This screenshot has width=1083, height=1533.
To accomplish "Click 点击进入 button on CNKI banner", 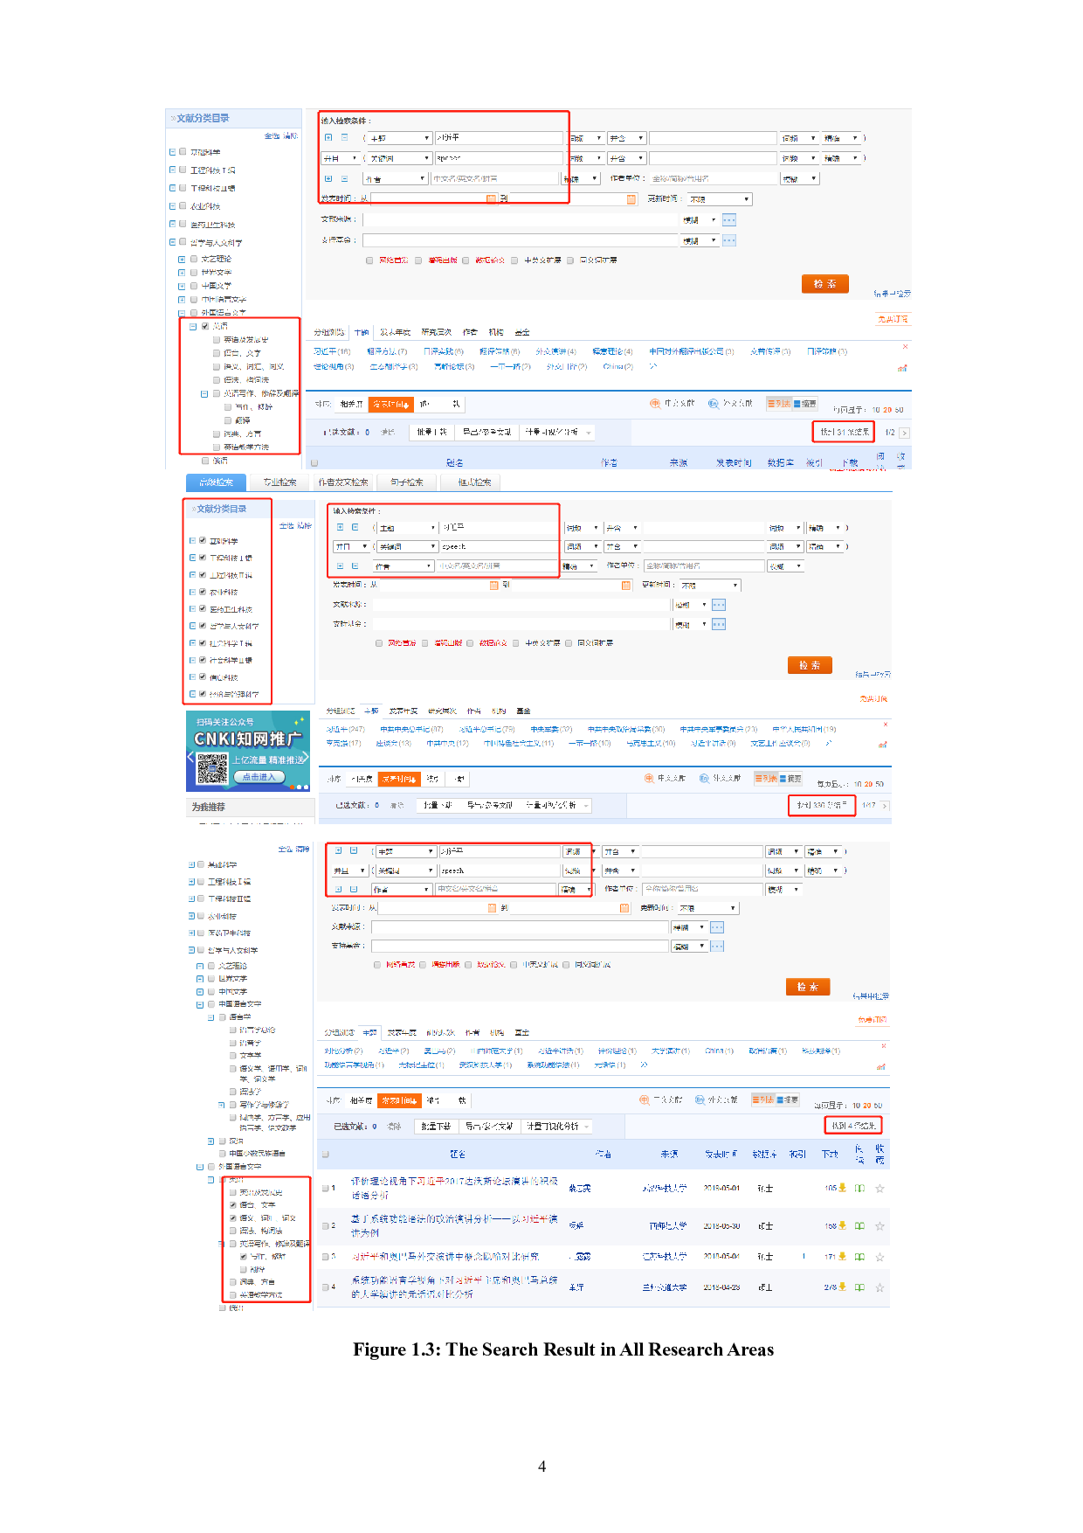I will click(259, 777).
